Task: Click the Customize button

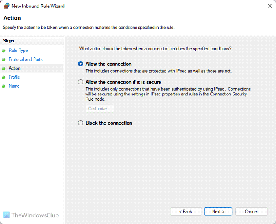Action: tap(100, 109)
